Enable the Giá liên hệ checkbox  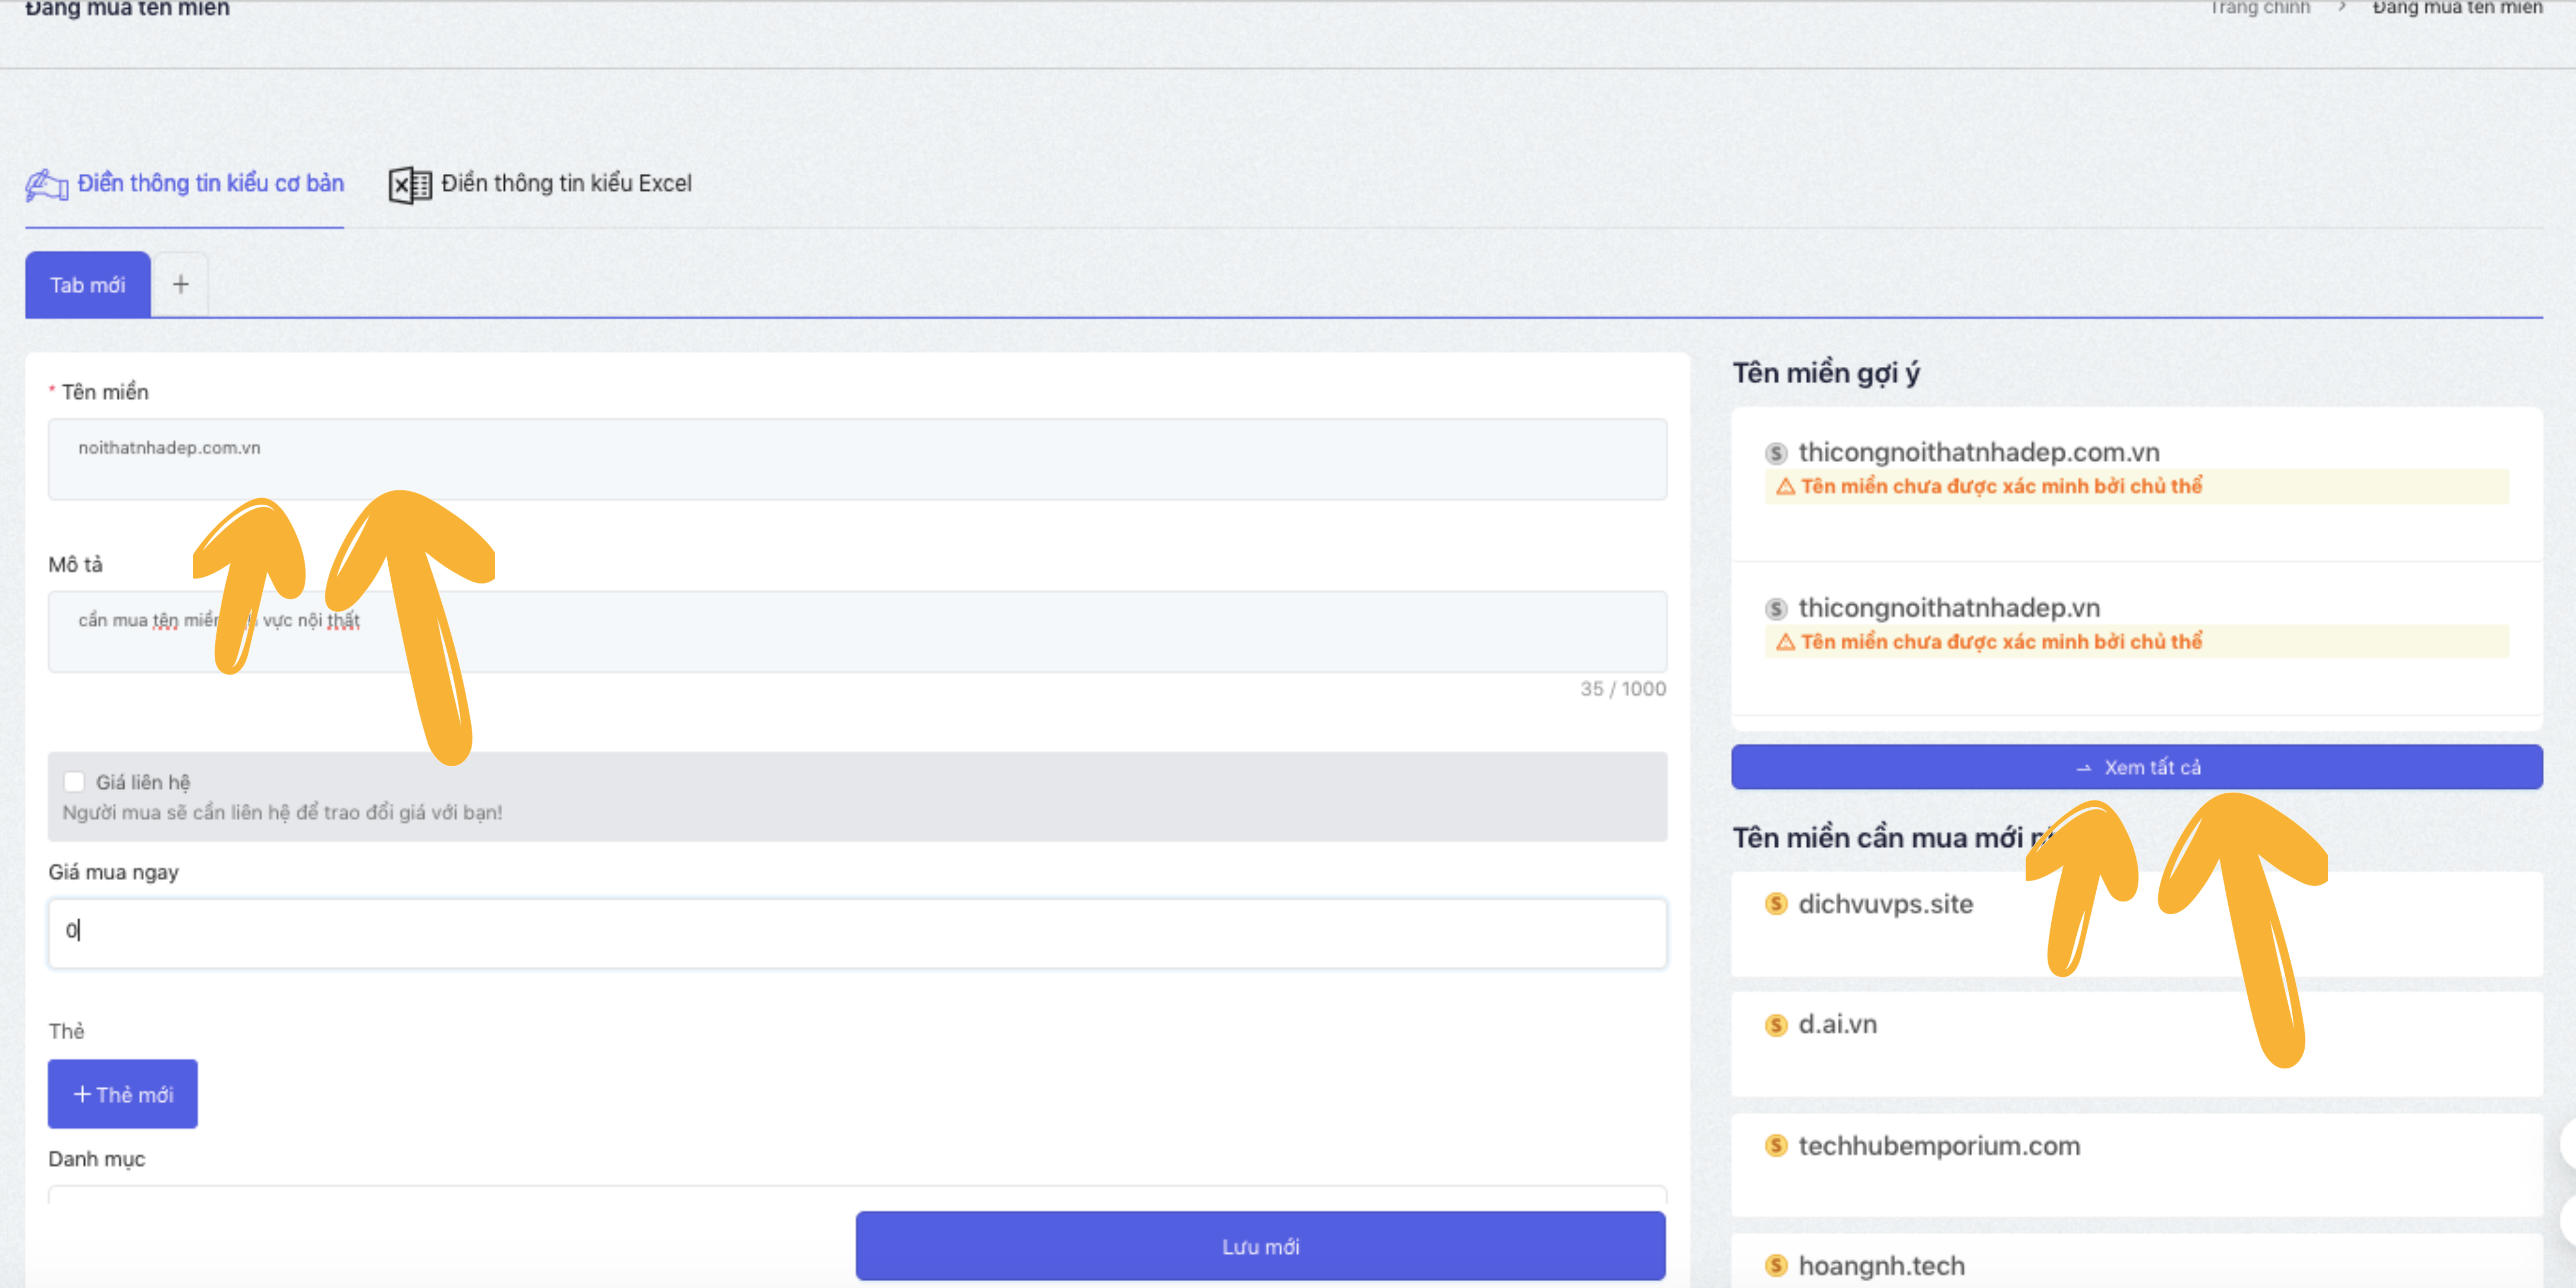point(74,782)
